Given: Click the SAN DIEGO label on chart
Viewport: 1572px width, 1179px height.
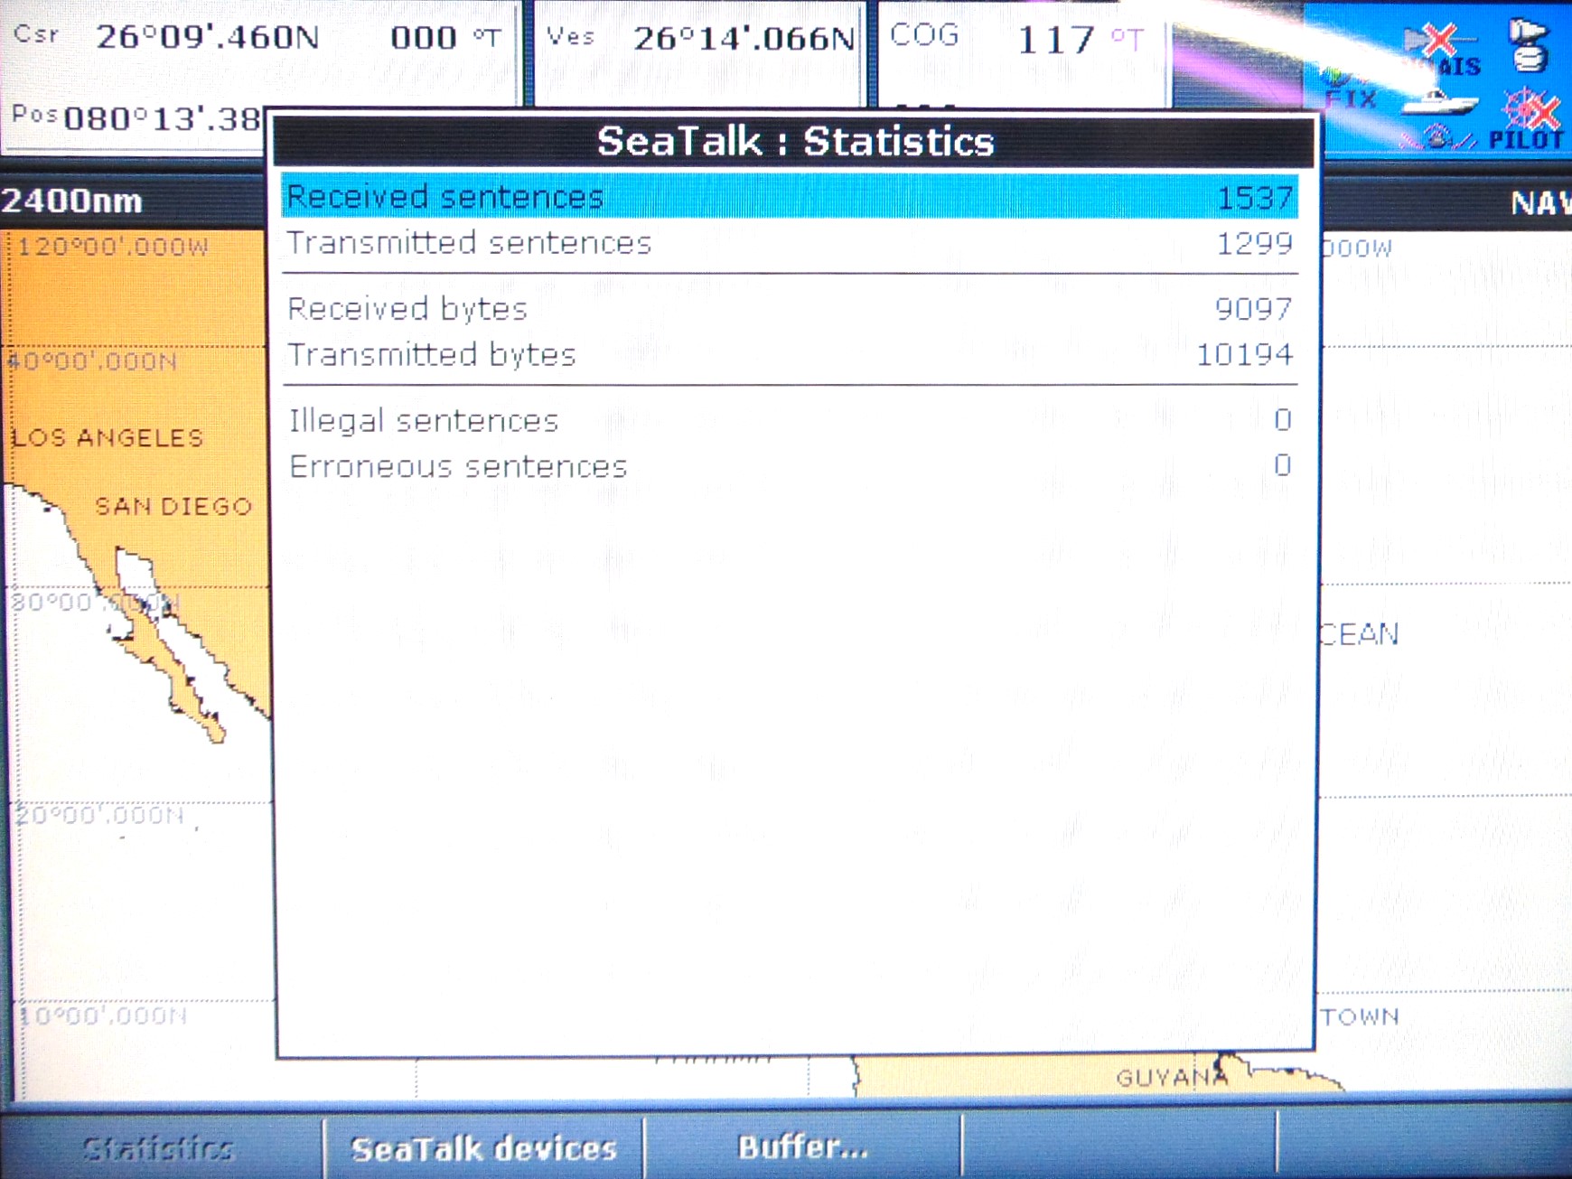Looking at the screenshot, I should (x=173, y=506).
